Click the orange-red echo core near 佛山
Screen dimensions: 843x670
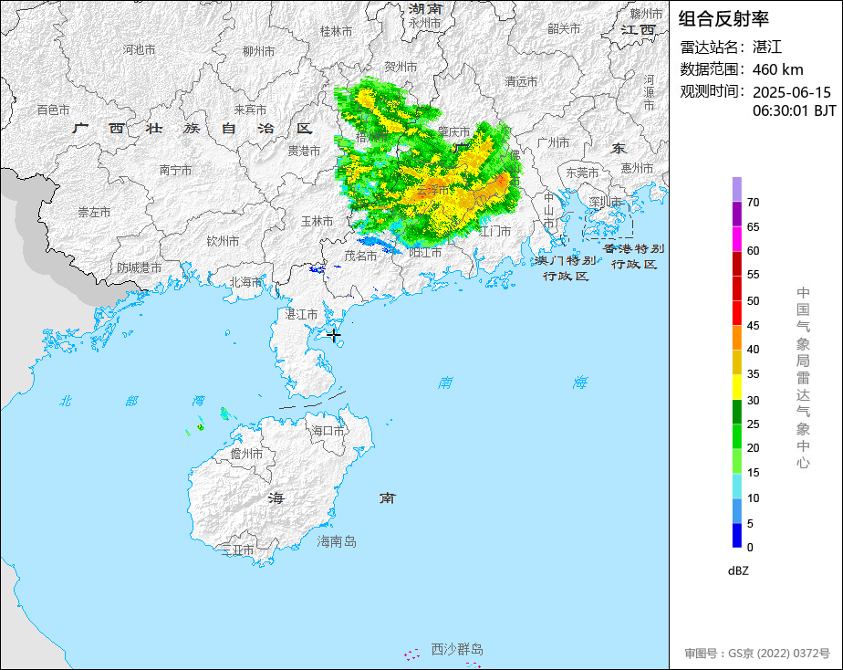[x=501, y=180]
